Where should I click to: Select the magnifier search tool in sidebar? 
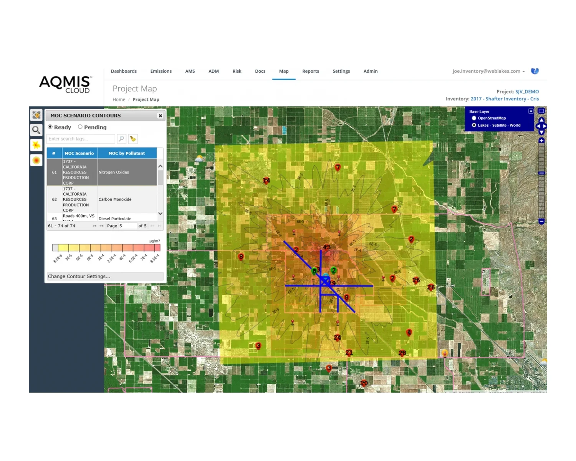pyautogui.click(x=36, y=130)
